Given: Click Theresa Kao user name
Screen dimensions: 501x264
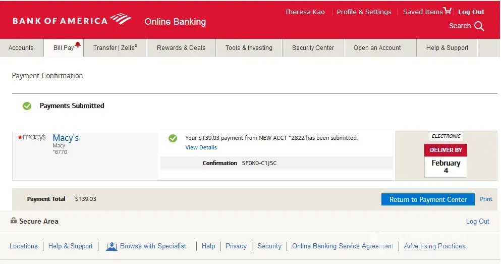Looking at the screenshot, I should 305,12.
